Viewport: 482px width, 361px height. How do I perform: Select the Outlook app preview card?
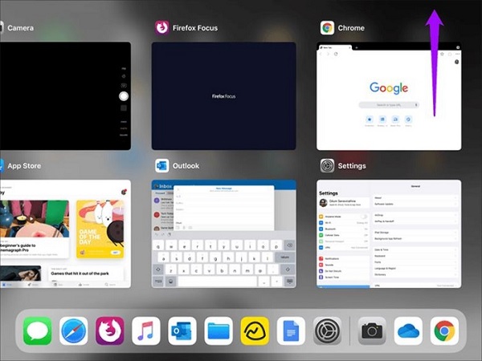tap(223, 233)
